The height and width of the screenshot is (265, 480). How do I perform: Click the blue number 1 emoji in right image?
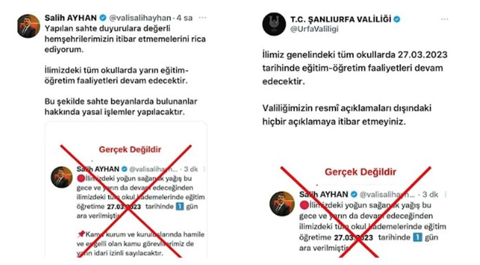click(417, 237)
